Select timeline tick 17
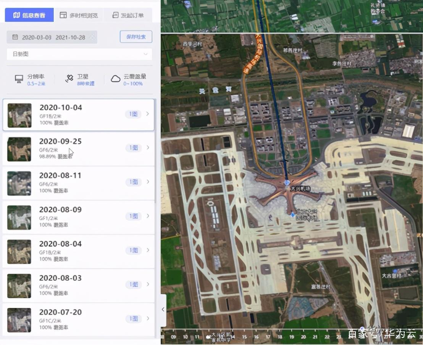The width and height of the screenshot is (423, 345). click(268, 337)
